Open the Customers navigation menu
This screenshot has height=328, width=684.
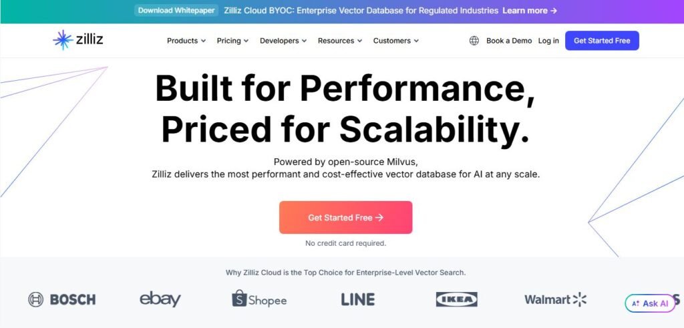[396, 41]
